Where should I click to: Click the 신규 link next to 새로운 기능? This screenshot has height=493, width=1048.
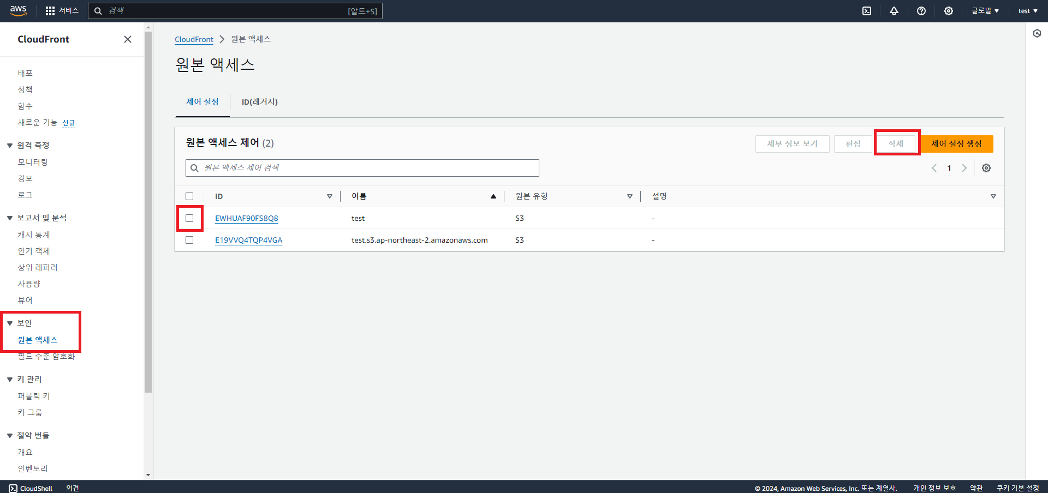point(69,123)
